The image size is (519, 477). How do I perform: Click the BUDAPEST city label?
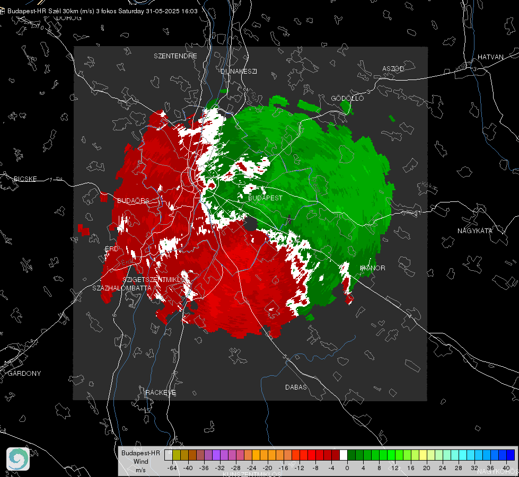click(x=265, y=198)
